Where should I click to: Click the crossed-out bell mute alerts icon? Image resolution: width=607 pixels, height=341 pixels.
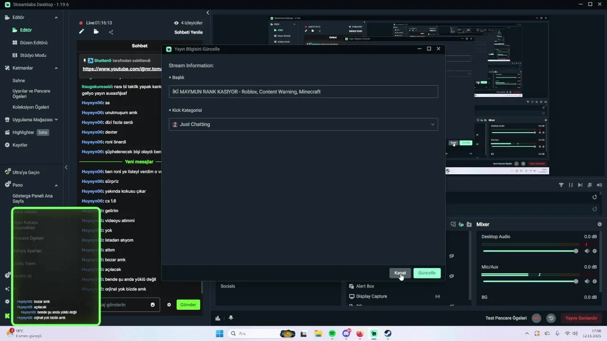pos(590,185)
